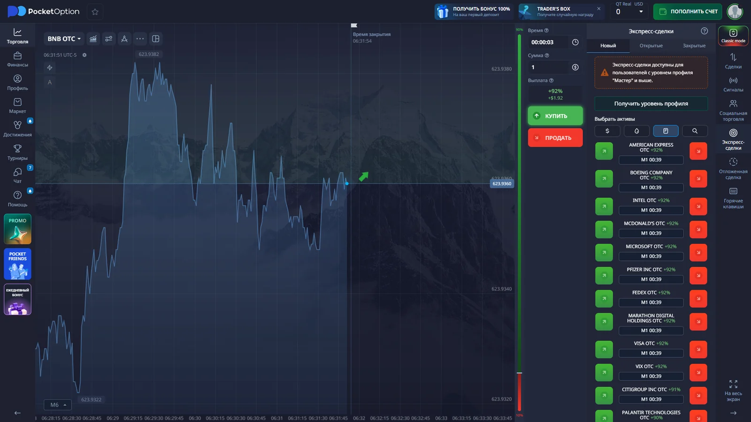Image resolution: width=751 pixels, height=422 pixels.
Task: Open the daily bonus banner thumbnail
Action: tap(17, 299)
